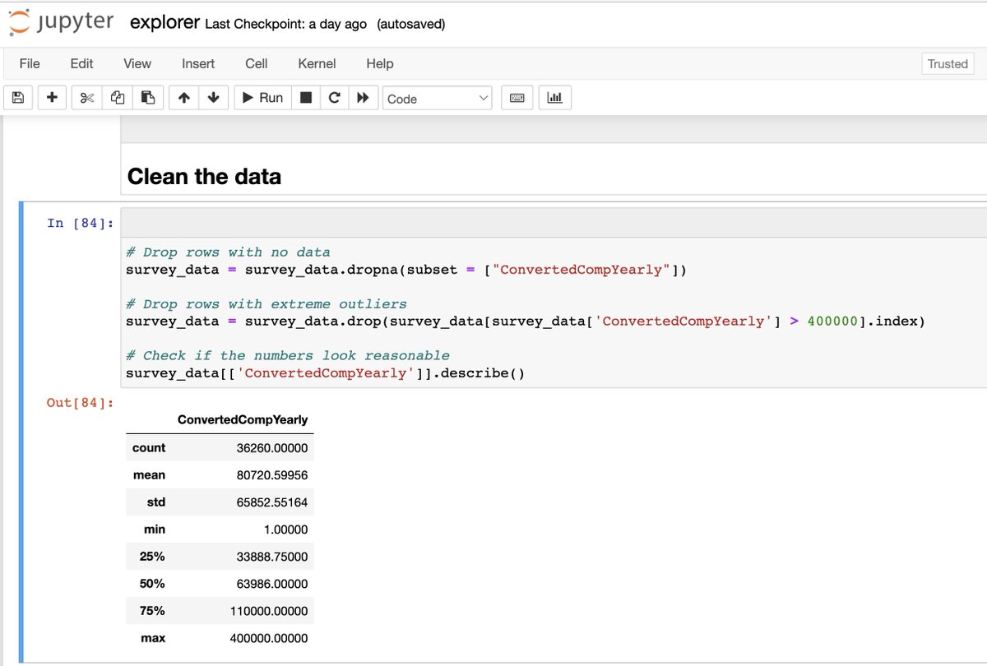Click the '# Check if the numbers look reasonable' comment

(288, 355)
